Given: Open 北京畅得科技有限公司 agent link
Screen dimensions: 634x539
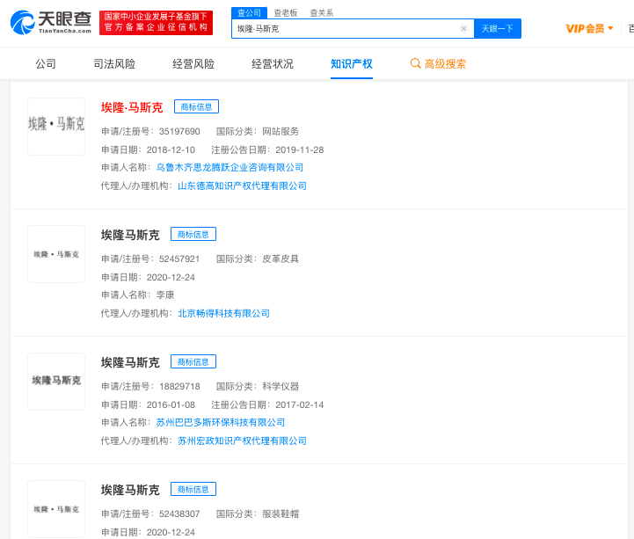Looking at the screenshot, I should coord(223,313).
